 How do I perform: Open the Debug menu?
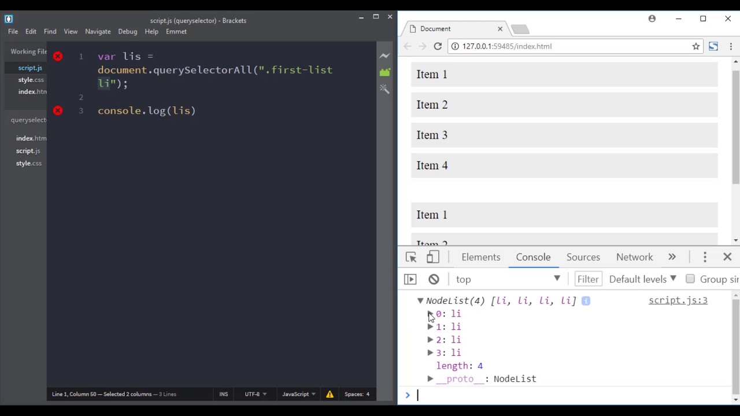click(128, 32)
